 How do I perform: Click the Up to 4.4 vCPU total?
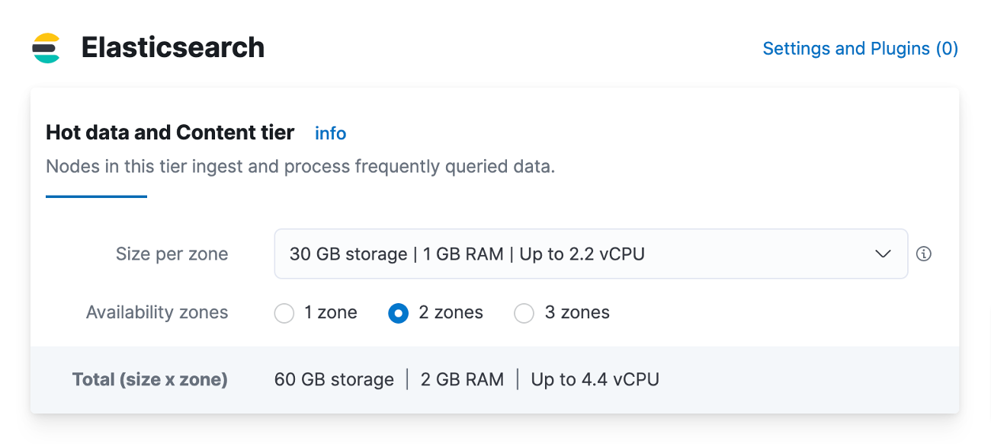595,379
